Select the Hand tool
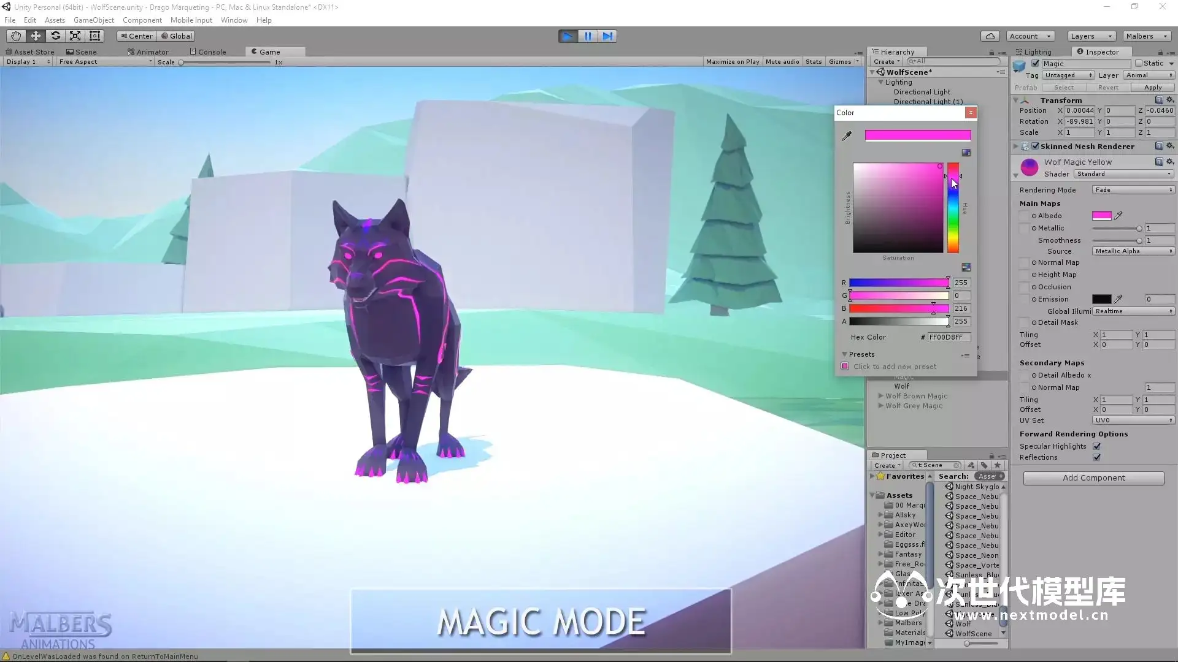 pos(16,36)
